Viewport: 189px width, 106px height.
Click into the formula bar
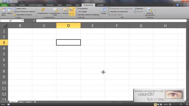coord(111,21)
